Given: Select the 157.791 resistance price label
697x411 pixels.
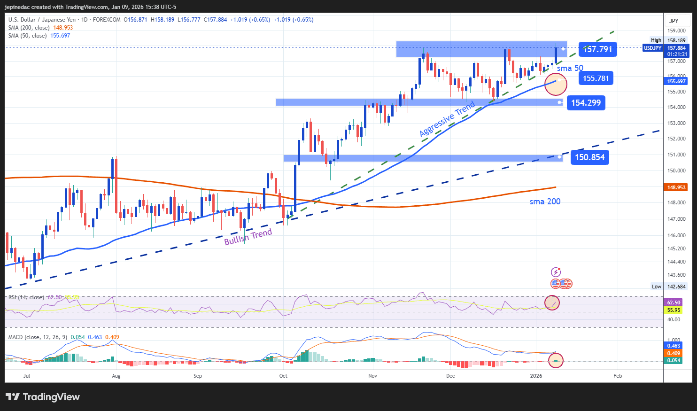Looking at the screenshot, I should point(597,49).
